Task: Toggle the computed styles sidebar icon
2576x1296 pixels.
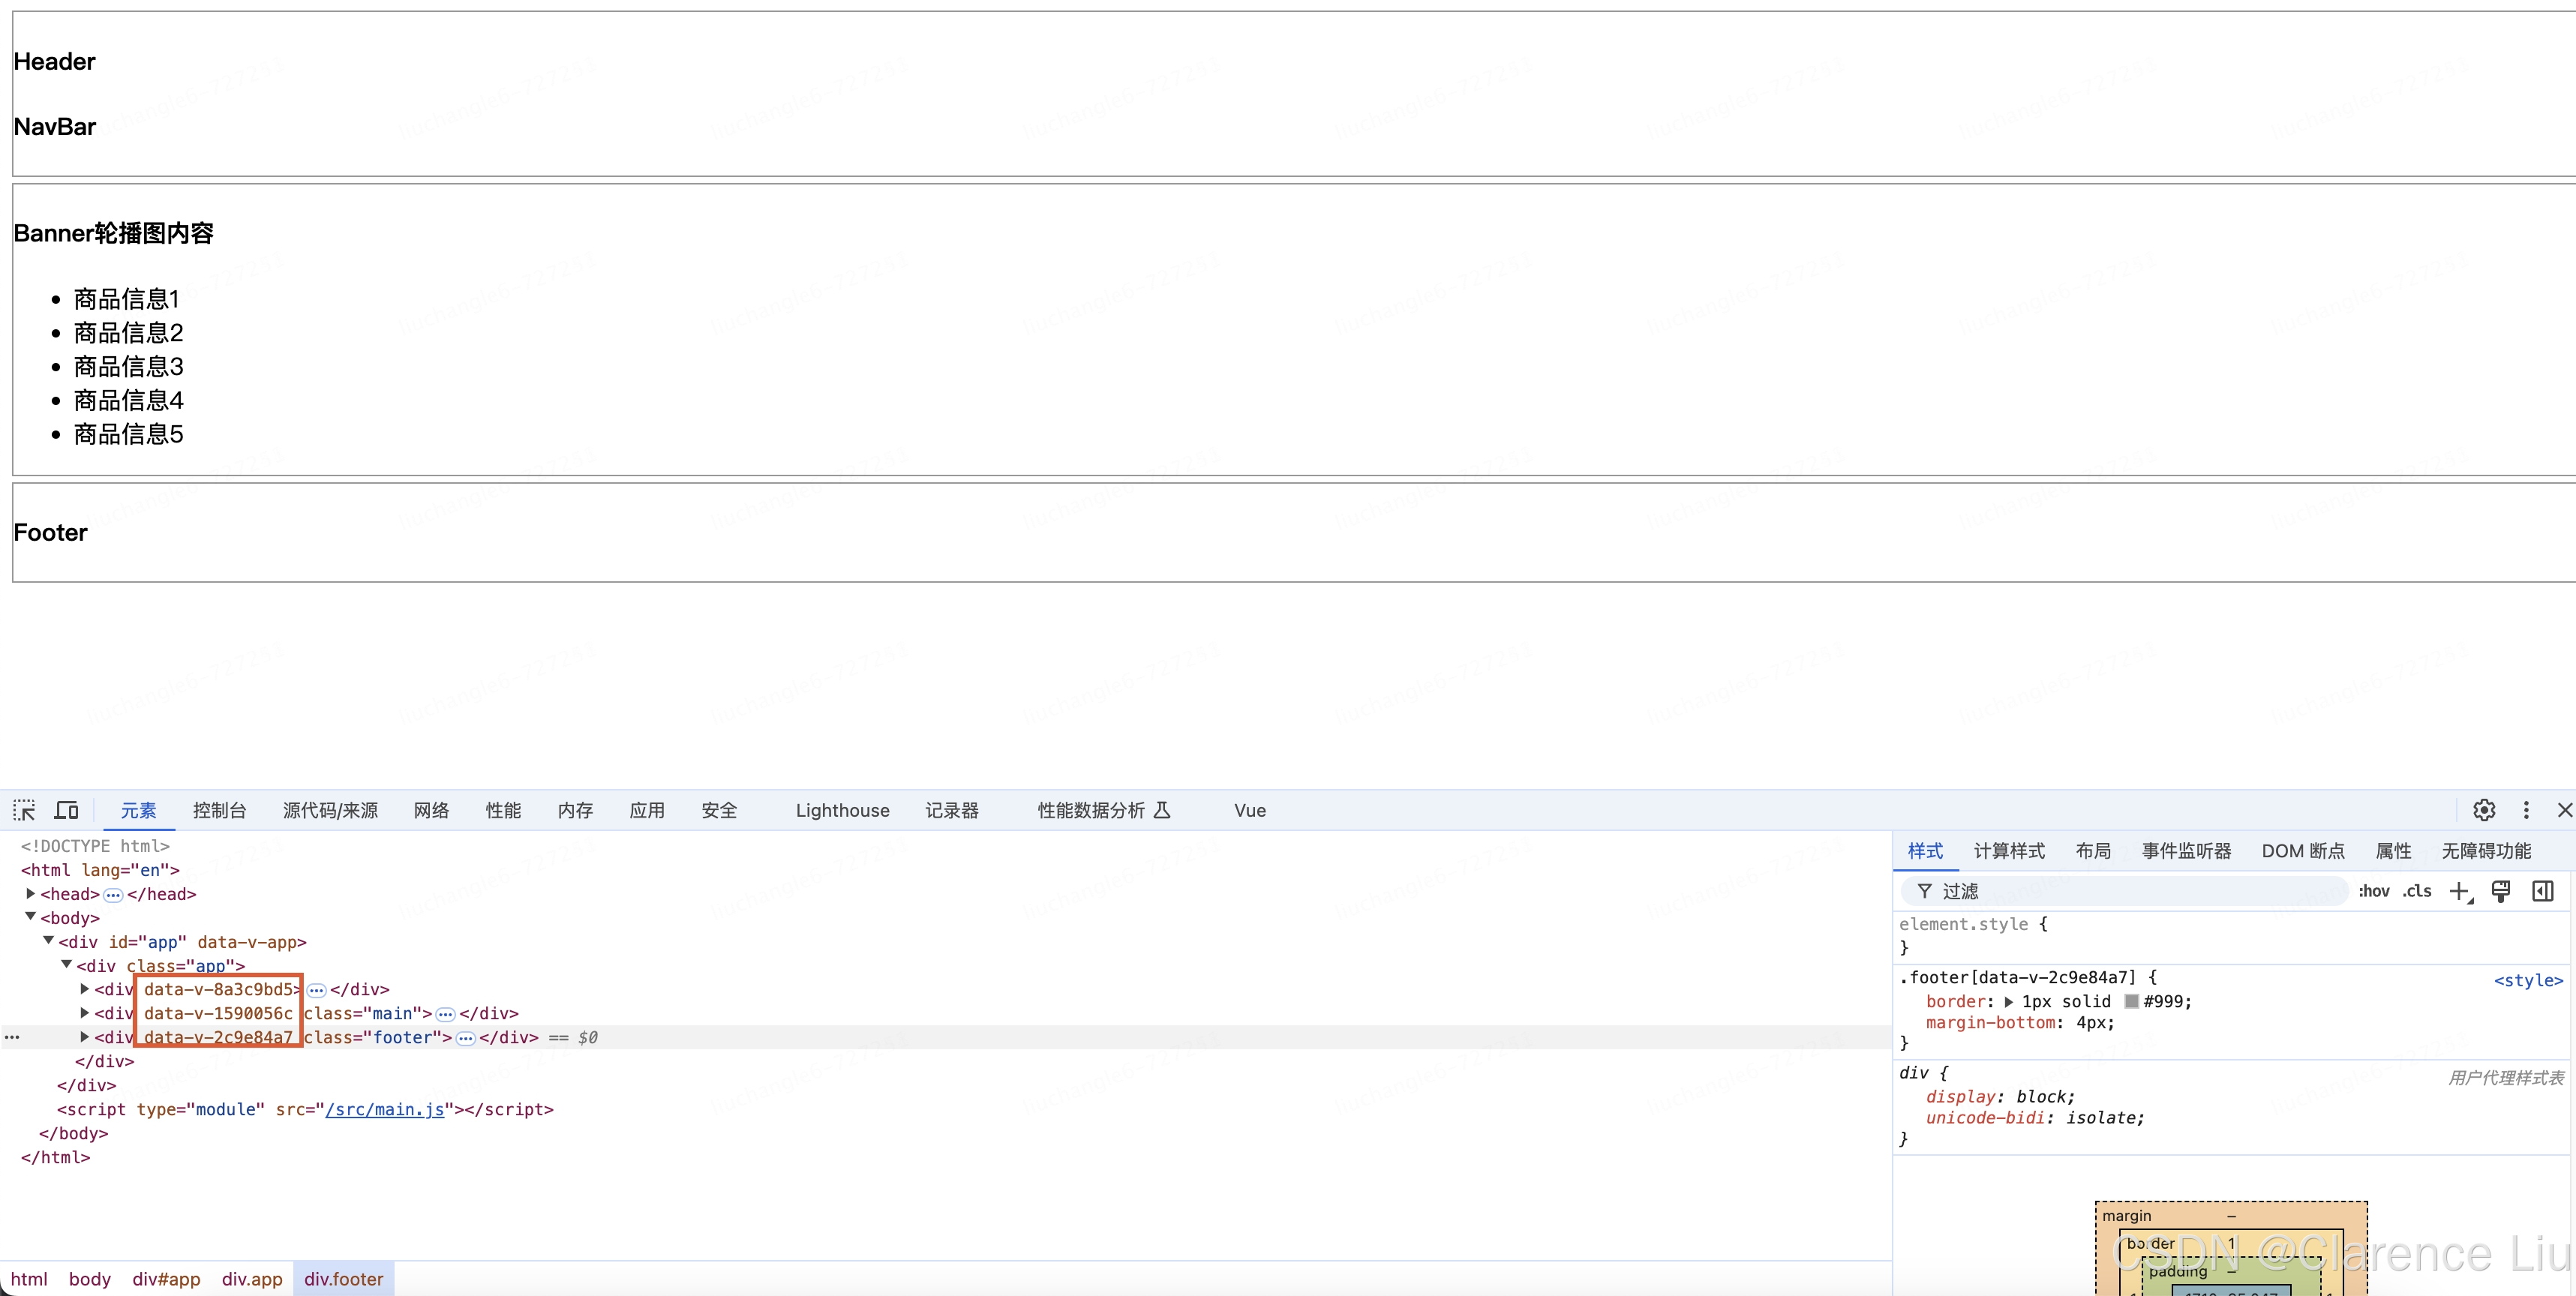Action: (2543, 891)
